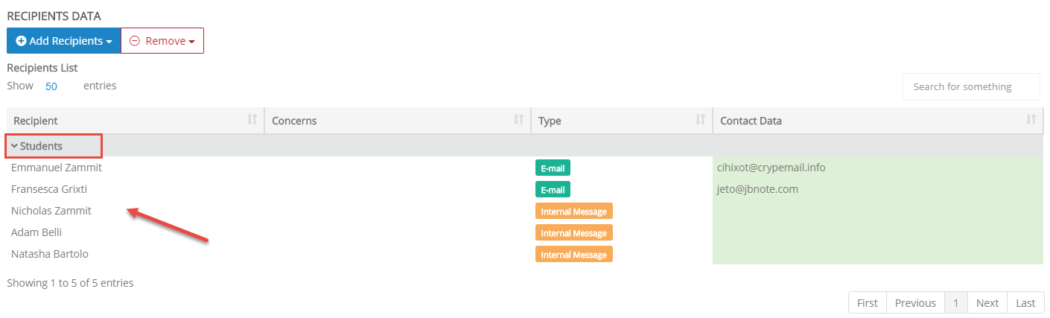This screenshot has height=318, width=1050.
Task: Open the Add Recipients dropdown
Action: (63, 41)
